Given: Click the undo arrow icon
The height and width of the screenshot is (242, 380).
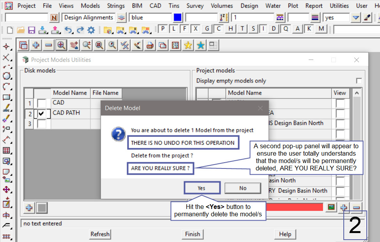Looking at the screenshot, I should [68, 30].
